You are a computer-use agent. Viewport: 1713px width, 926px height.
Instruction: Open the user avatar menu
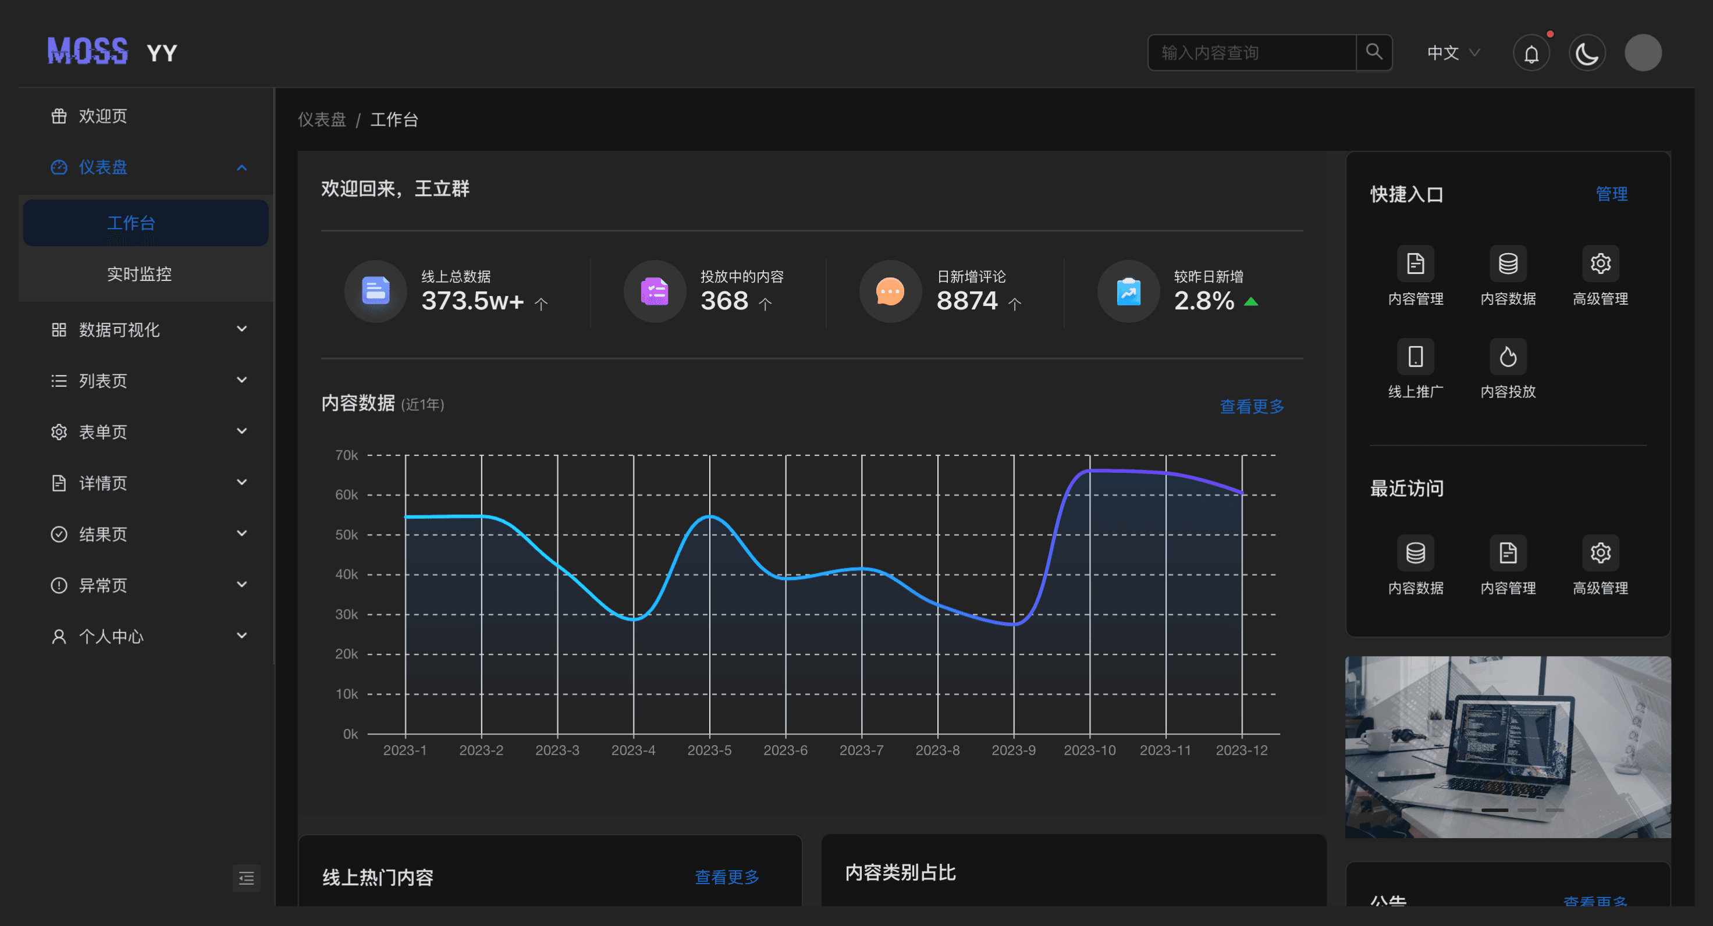coord(1643,52)
